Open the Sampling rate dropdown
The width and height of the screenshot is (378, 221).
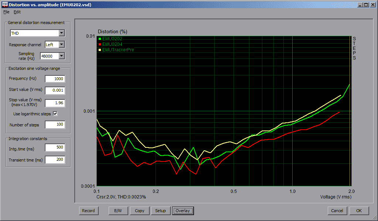pos(61,56)
